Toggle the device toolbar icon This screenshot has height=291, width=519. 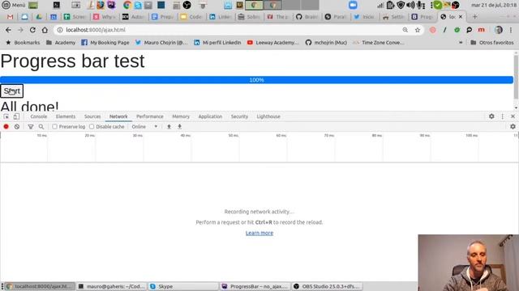click(16, 116)
